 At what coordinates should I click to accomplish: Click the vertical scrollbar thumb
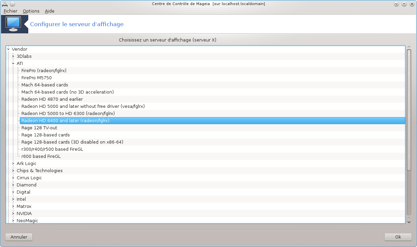[409, 110]
